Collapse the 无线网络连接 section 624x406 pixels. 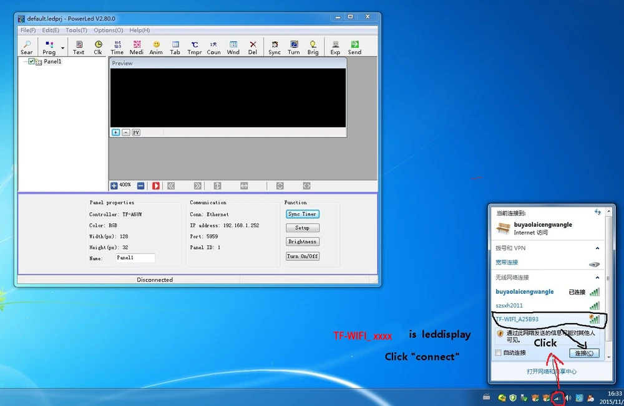click(x=597, y=277)
